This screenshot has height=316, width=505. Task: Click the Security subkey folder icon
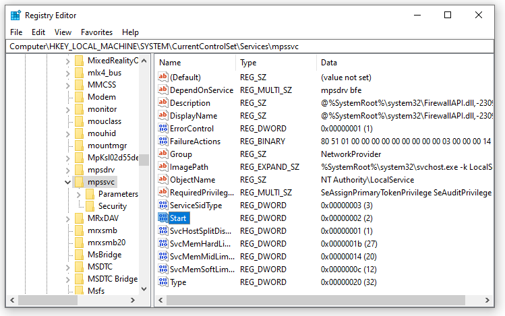click(x=91, y=206)
